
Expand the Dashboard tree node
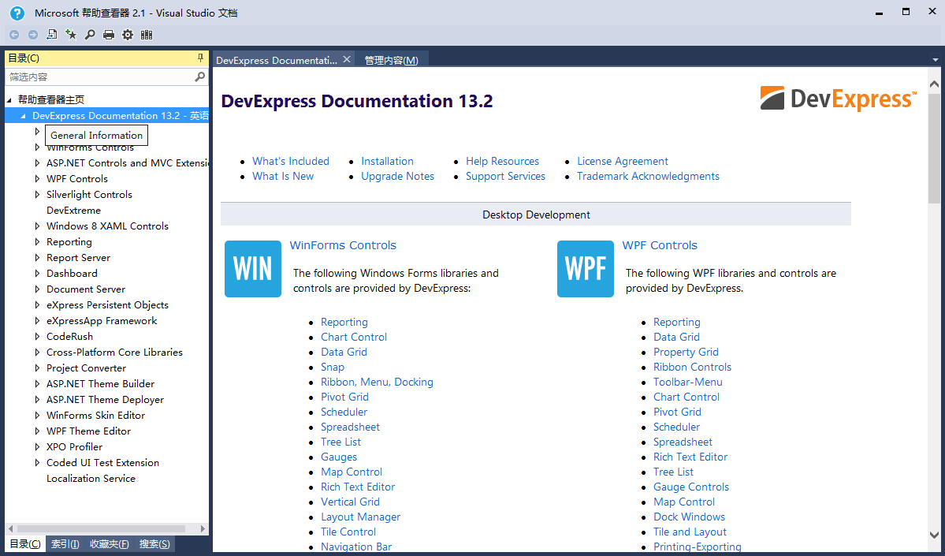37,273
